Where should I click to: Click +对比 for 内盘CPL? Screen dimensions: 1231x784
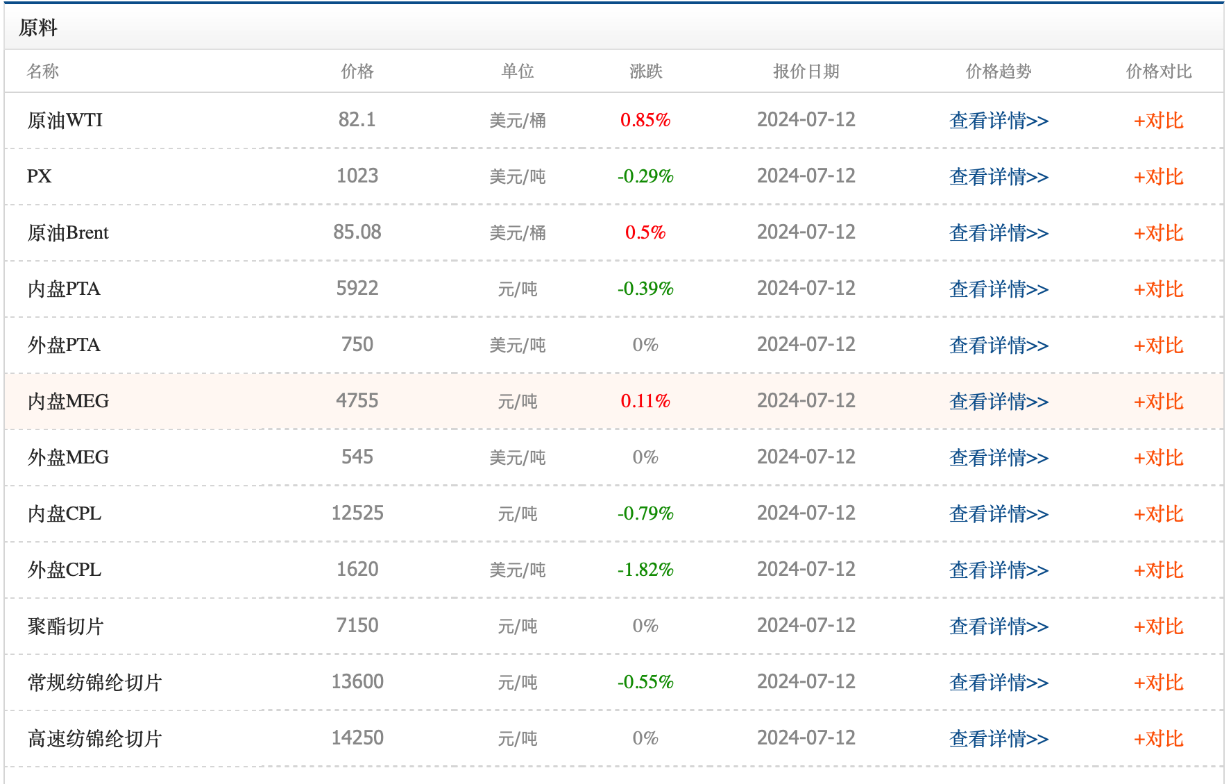pos(1158,514)
